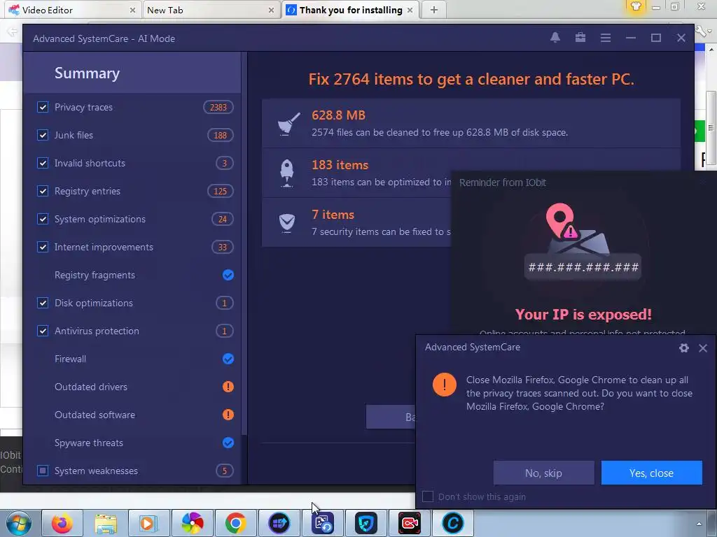The width and height of the screenshot is (717, 537).
Task: Toggle System weaknesses checkbox
Action: (x=43, y=471)
